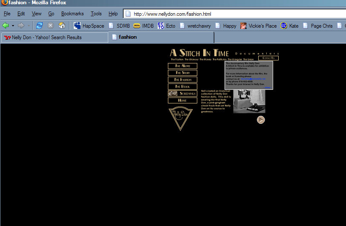
Task: Reload the page with the Refresh icon
Action: click(x=40, y=26)
